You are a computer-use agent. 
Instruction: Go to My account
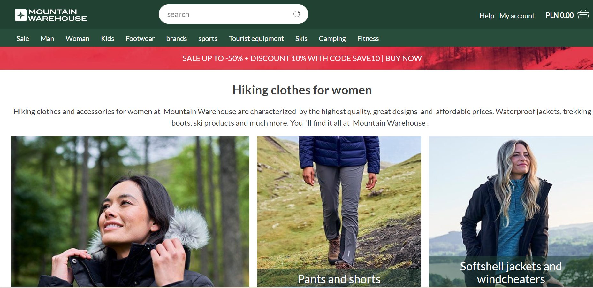tap(517, 16)
